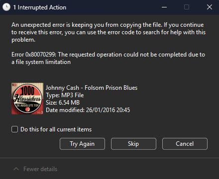Screen dimensions: 219x179
Task: Click the greyed-out maximize window icon
Action: 187,7
